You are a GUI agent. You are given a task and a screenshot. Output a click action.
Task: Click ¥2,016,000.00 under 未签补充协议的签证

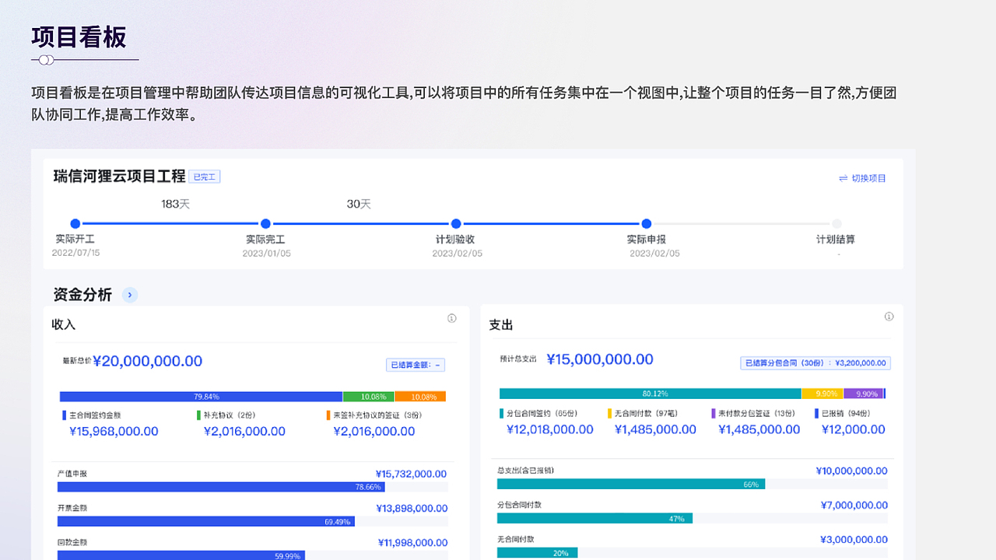[x=374, y=432]
